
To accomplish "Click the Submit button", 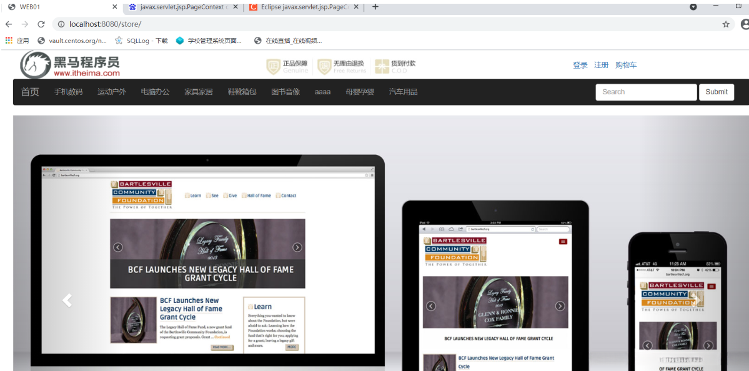I will [x=717, y=92].
